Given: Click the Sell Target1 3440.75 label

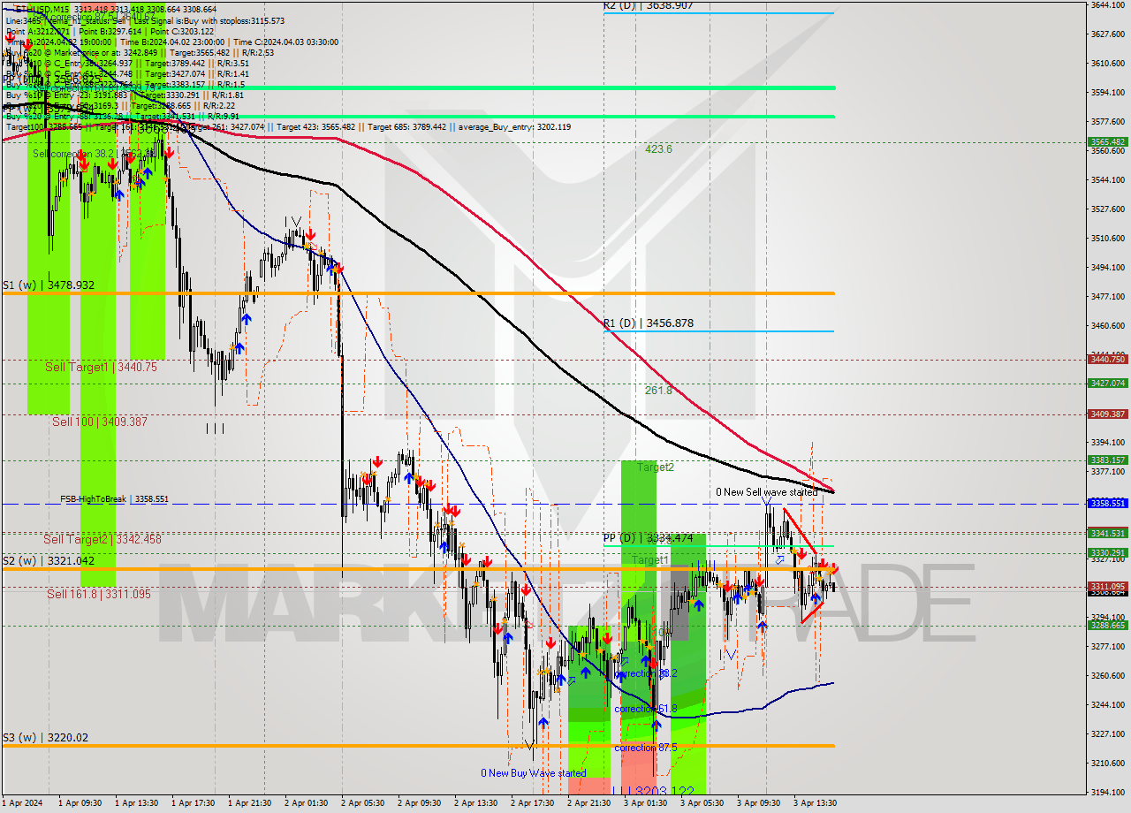Looking at the screenshot, I should [101, 367].
